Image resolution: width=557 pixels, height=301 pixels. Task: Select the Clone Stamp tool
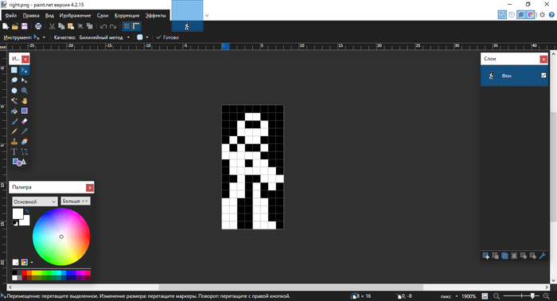(14, 142)
